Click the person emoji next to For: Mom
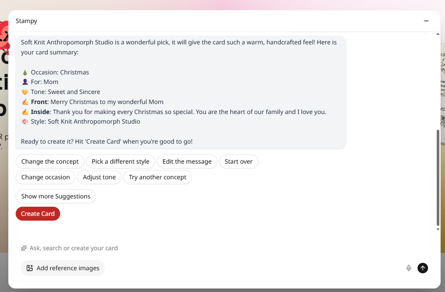This screenshot has width=445, height=292. pyautogui.click(x=25, y=82)
